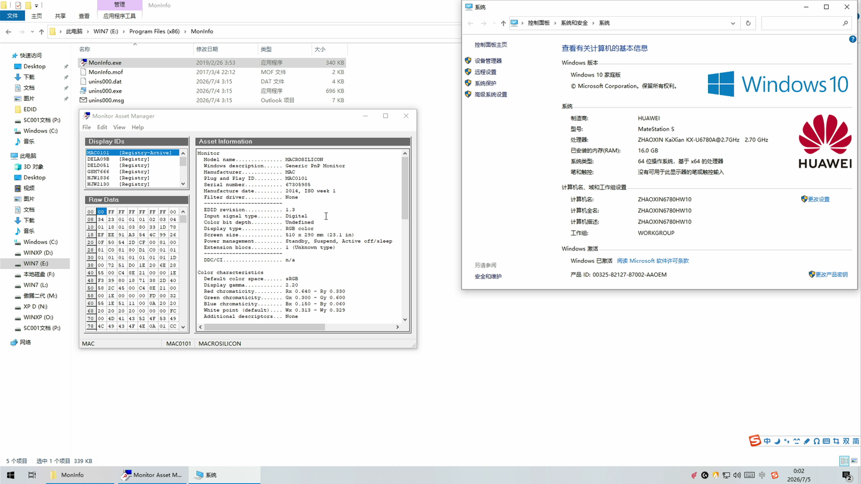Open 高级系统设置 link
Screen dimensions: 861x484
(490, 94)
